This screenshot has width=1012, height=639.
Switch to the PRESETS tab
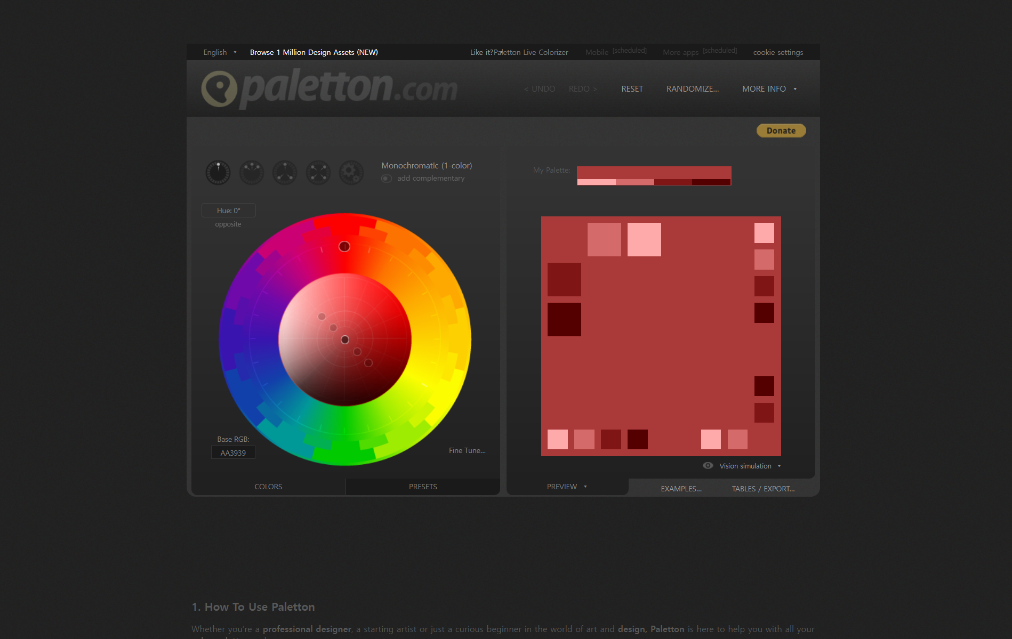(423, 487)
